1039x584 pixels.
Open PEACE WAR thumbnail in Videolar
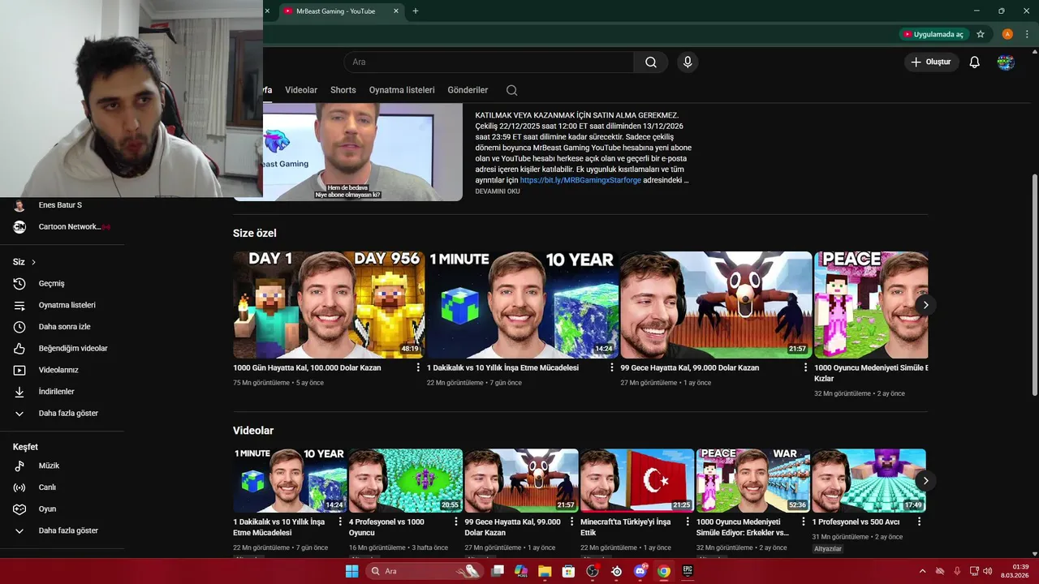(753, 480)
